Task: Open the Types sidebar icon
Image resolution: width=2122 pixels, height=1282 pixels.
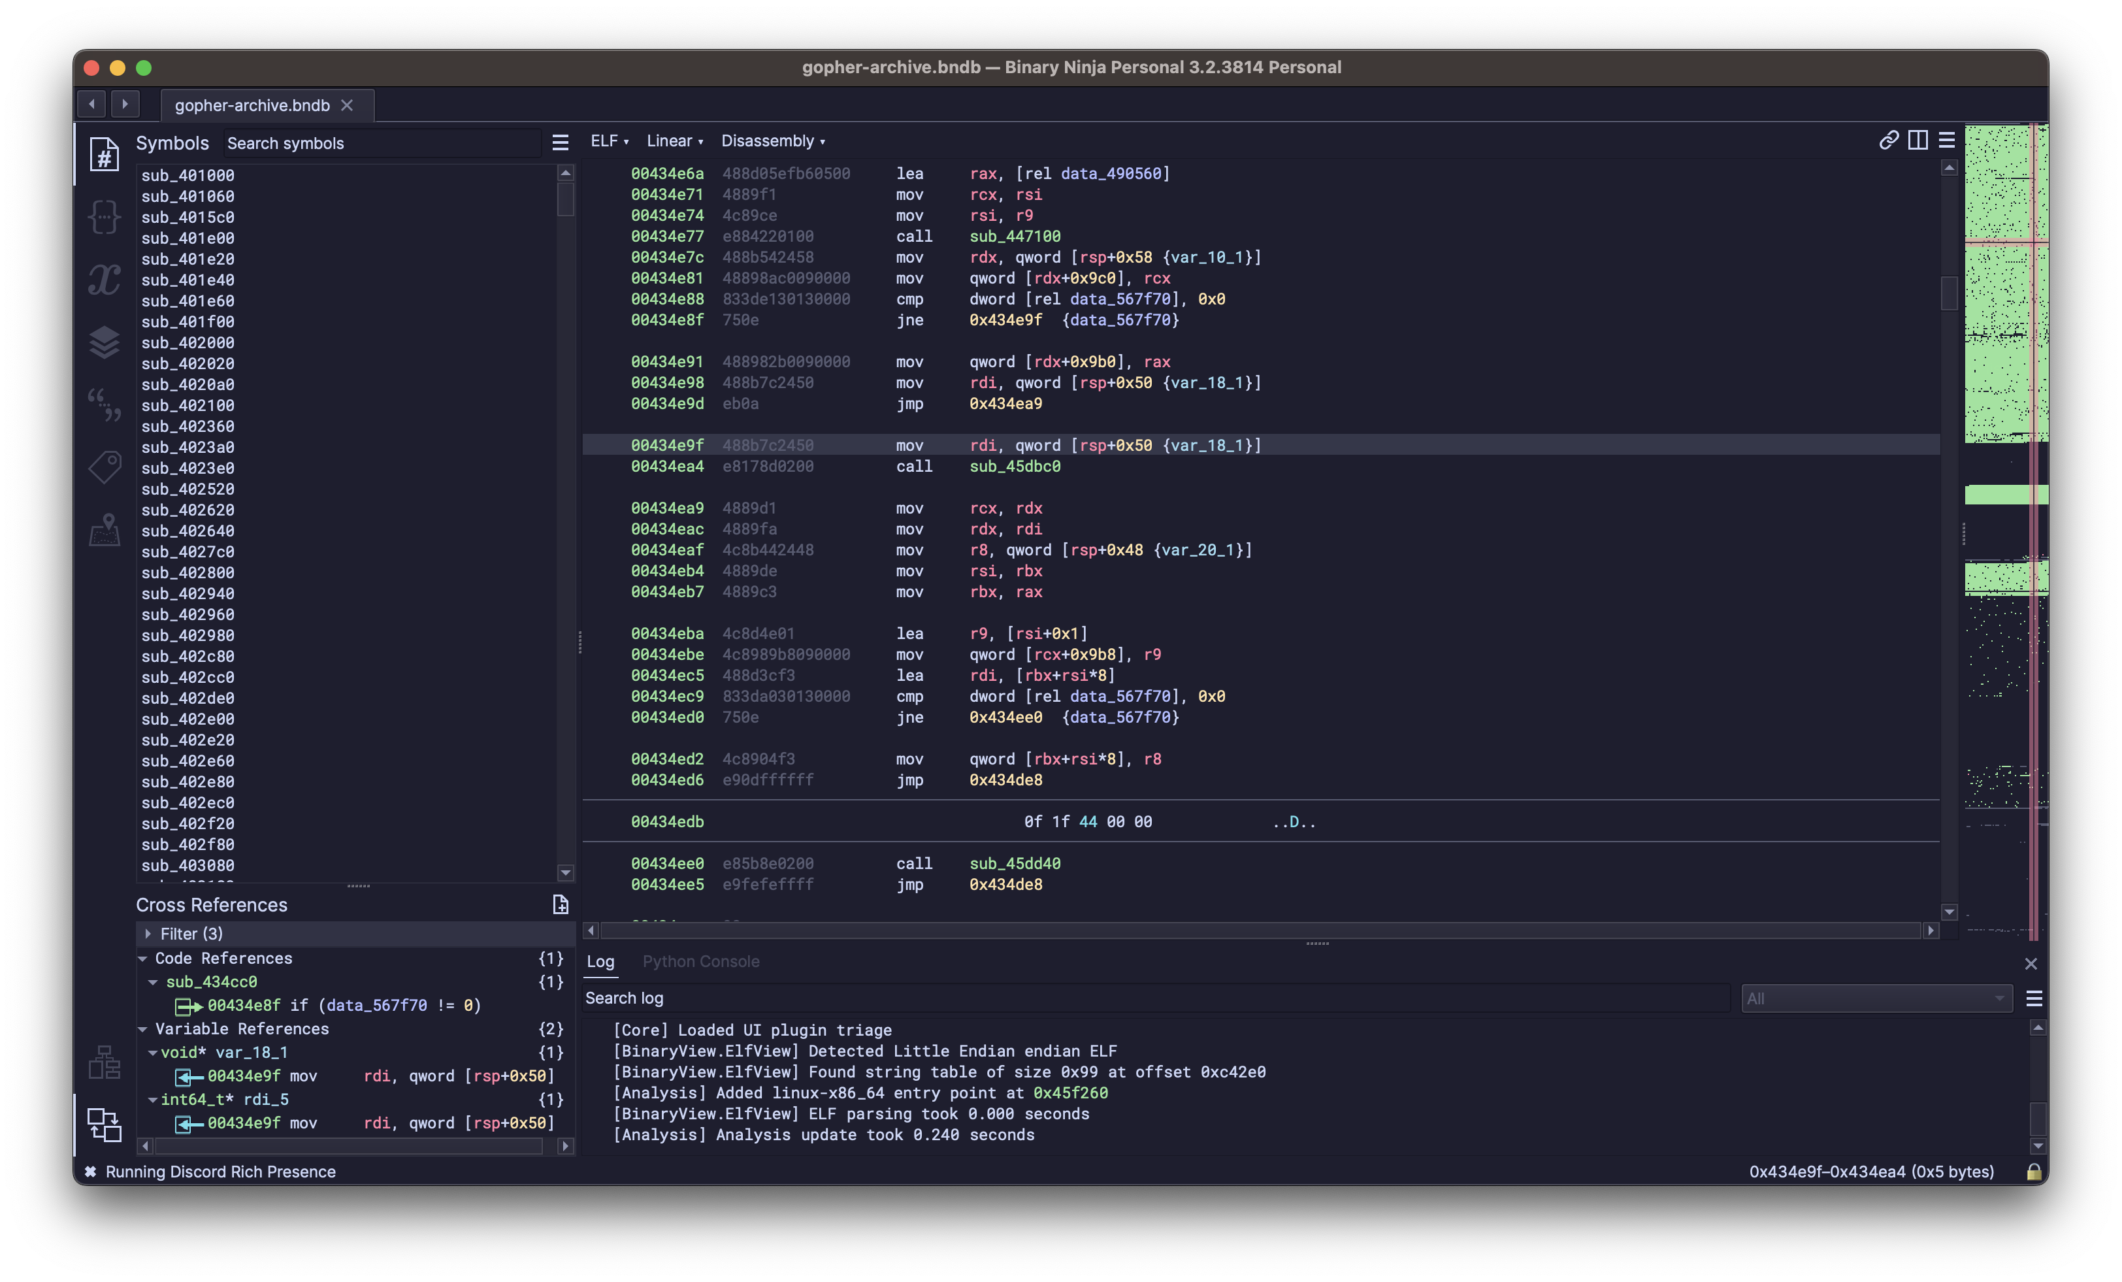Action: coord(105,217)
